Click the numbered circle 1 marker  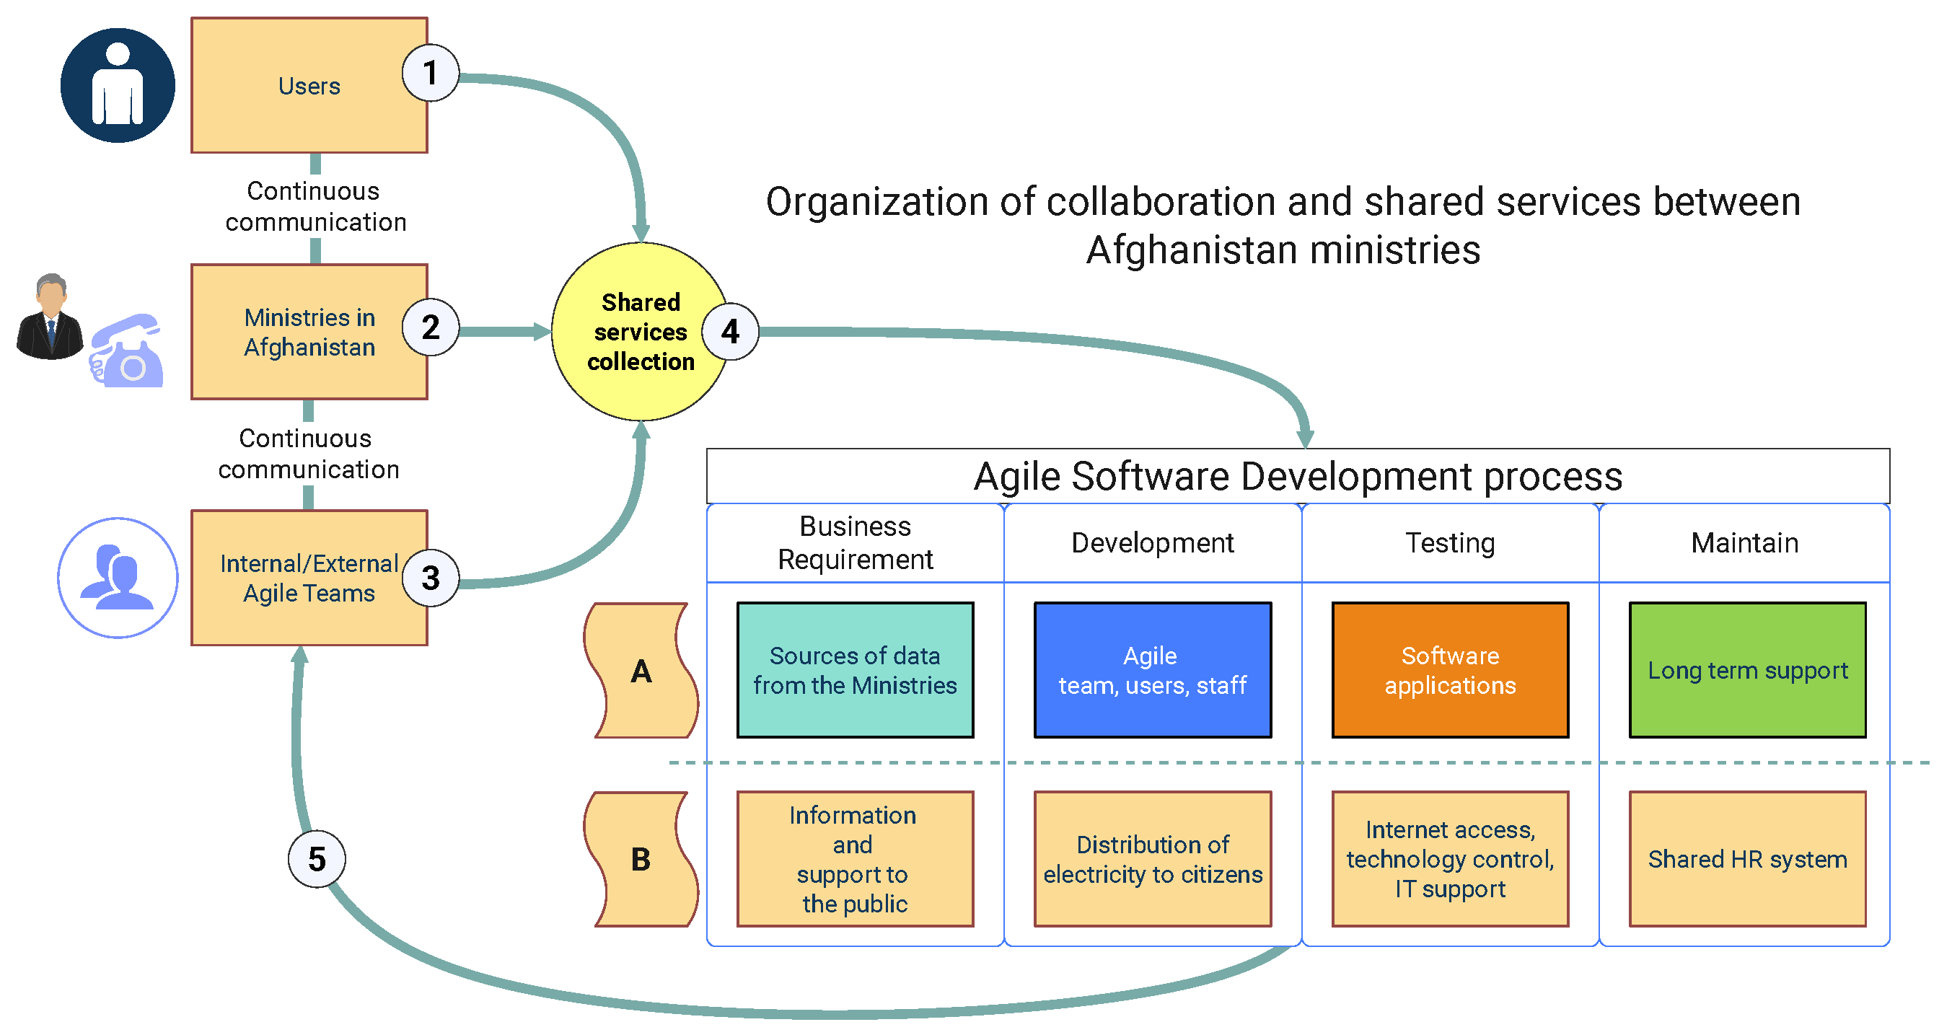431,73
